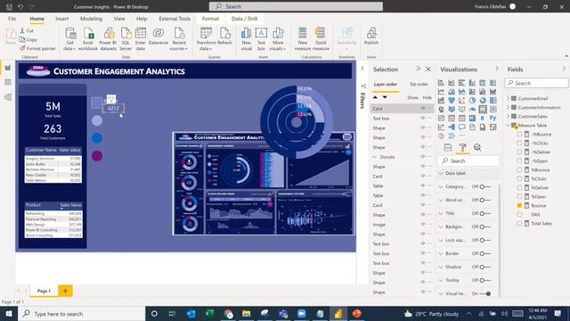This screenshot has height=321, width=570.
Task: Show all layers in Selection pane
Action: coord(412,97)
